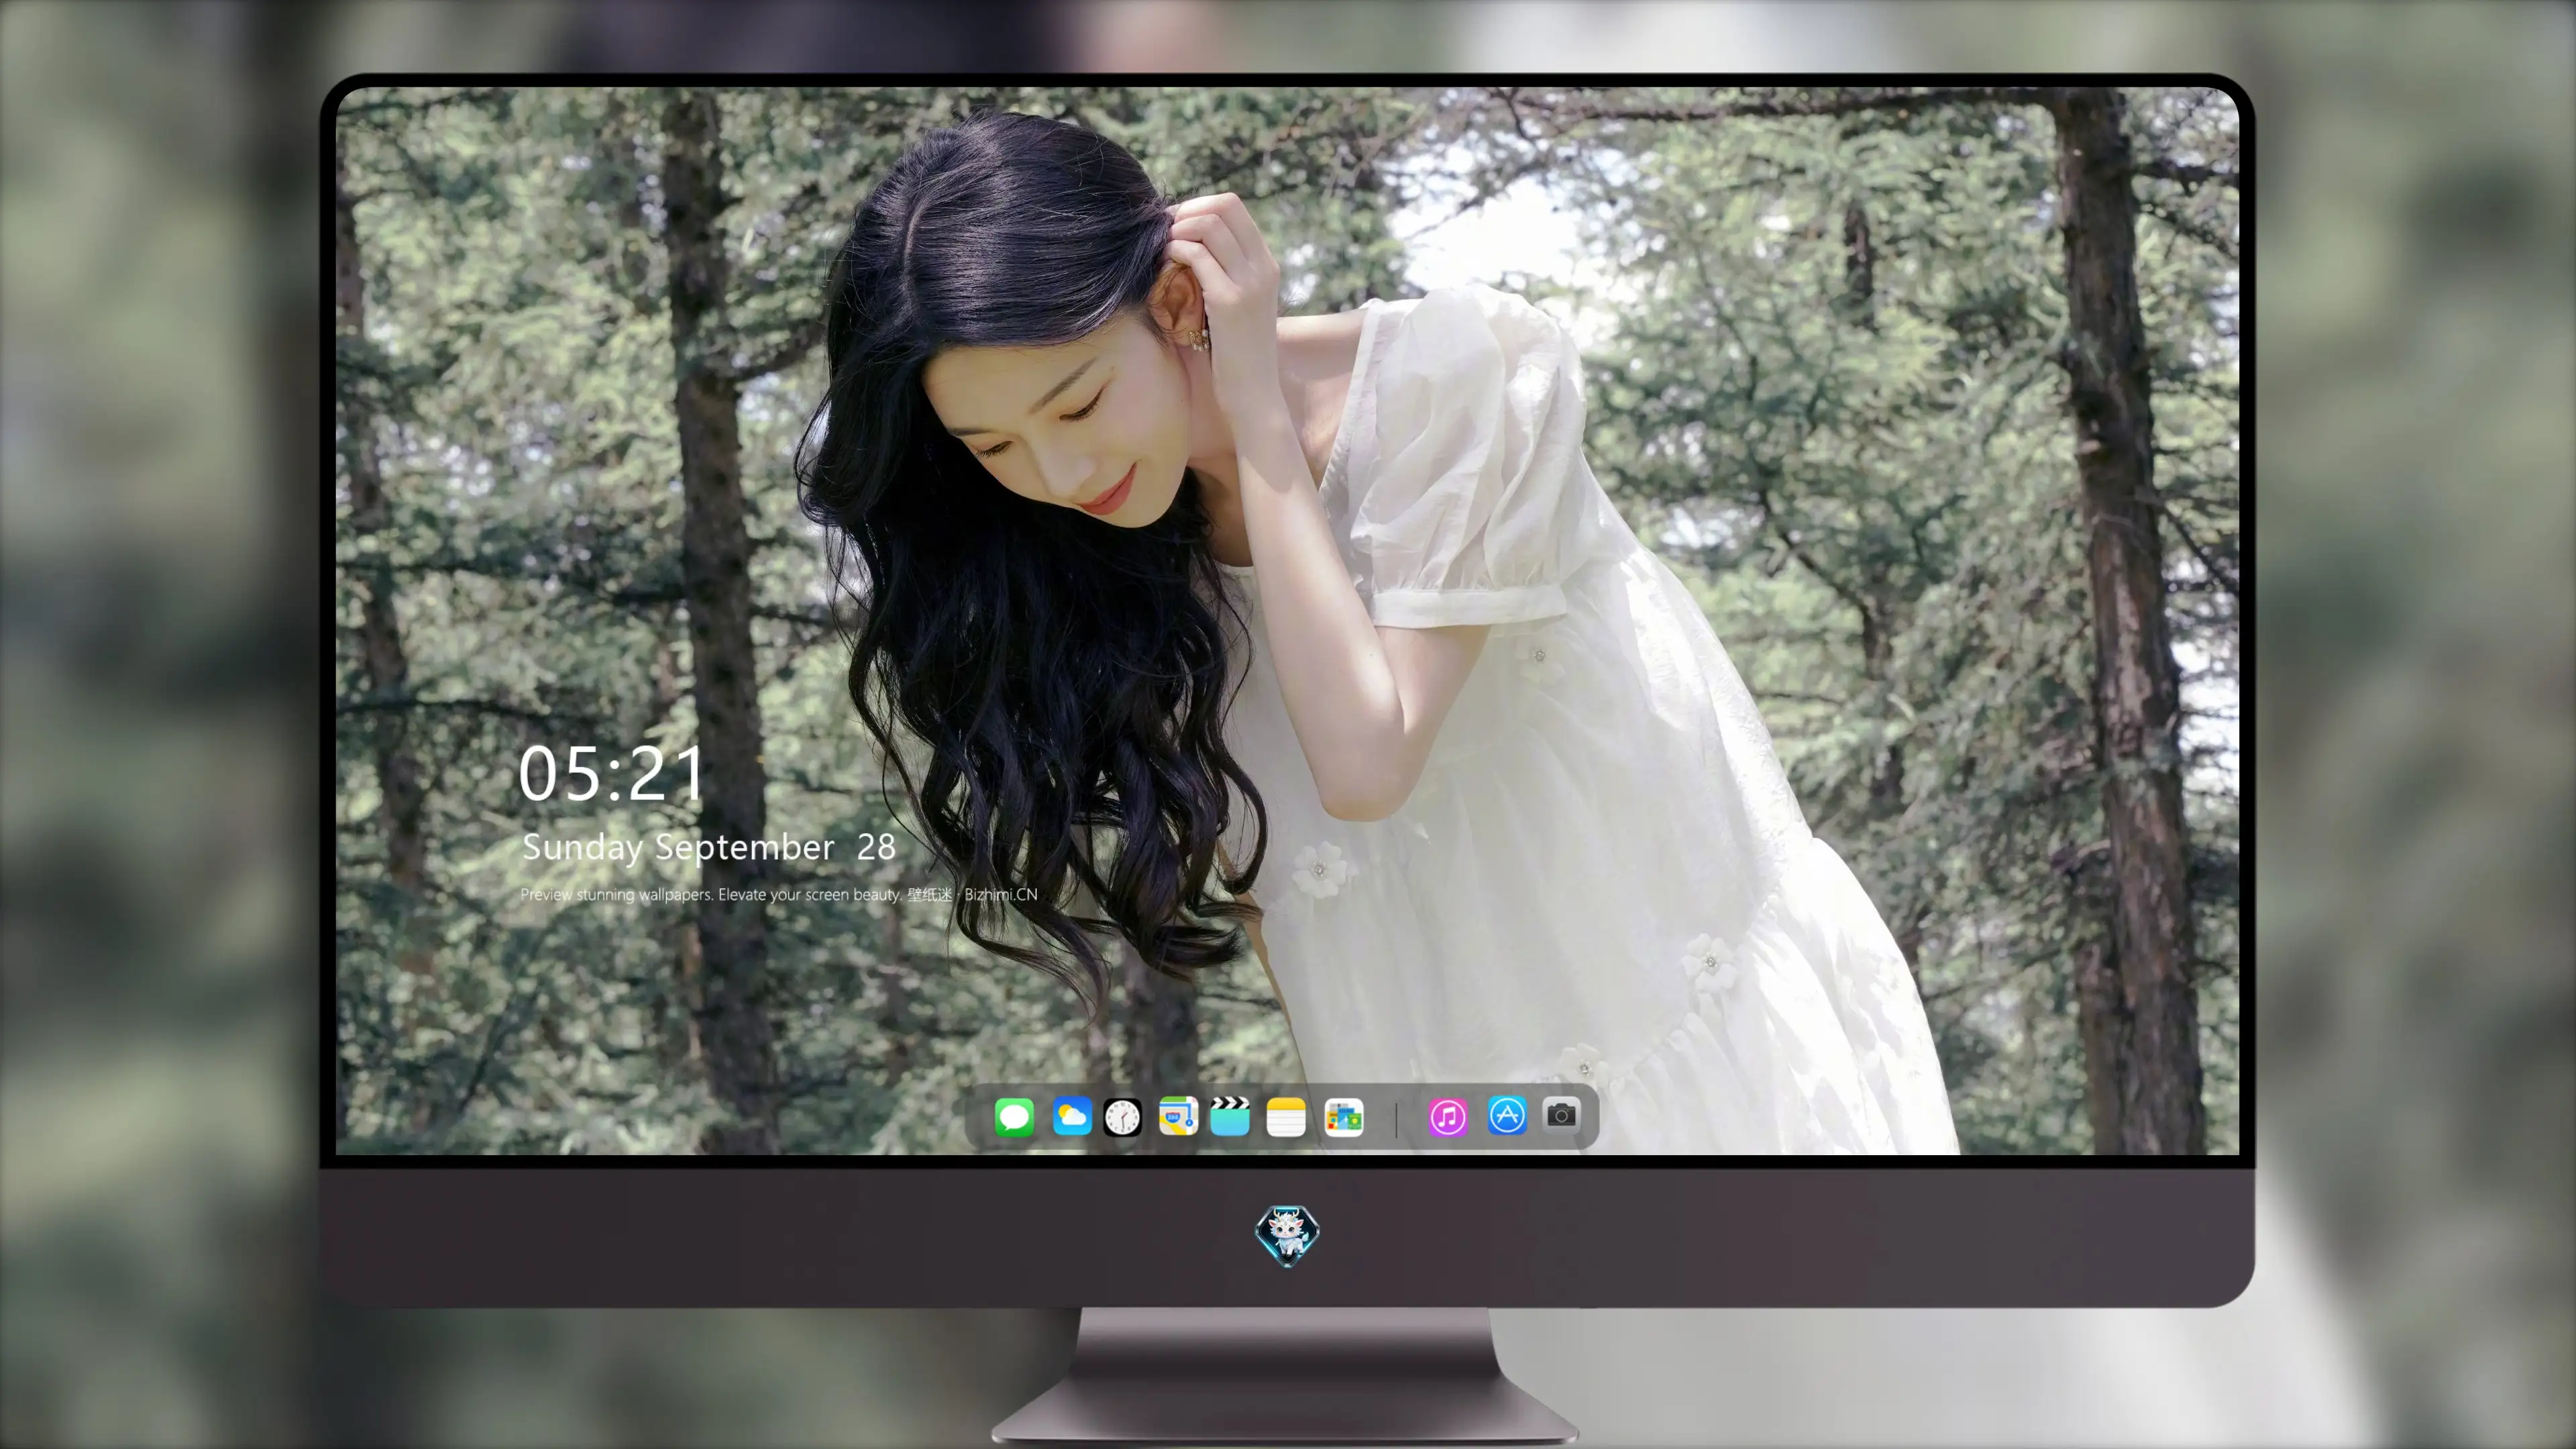Open the blue App Store icon
The image size is (2576, 1449).
[1507, 1116]
